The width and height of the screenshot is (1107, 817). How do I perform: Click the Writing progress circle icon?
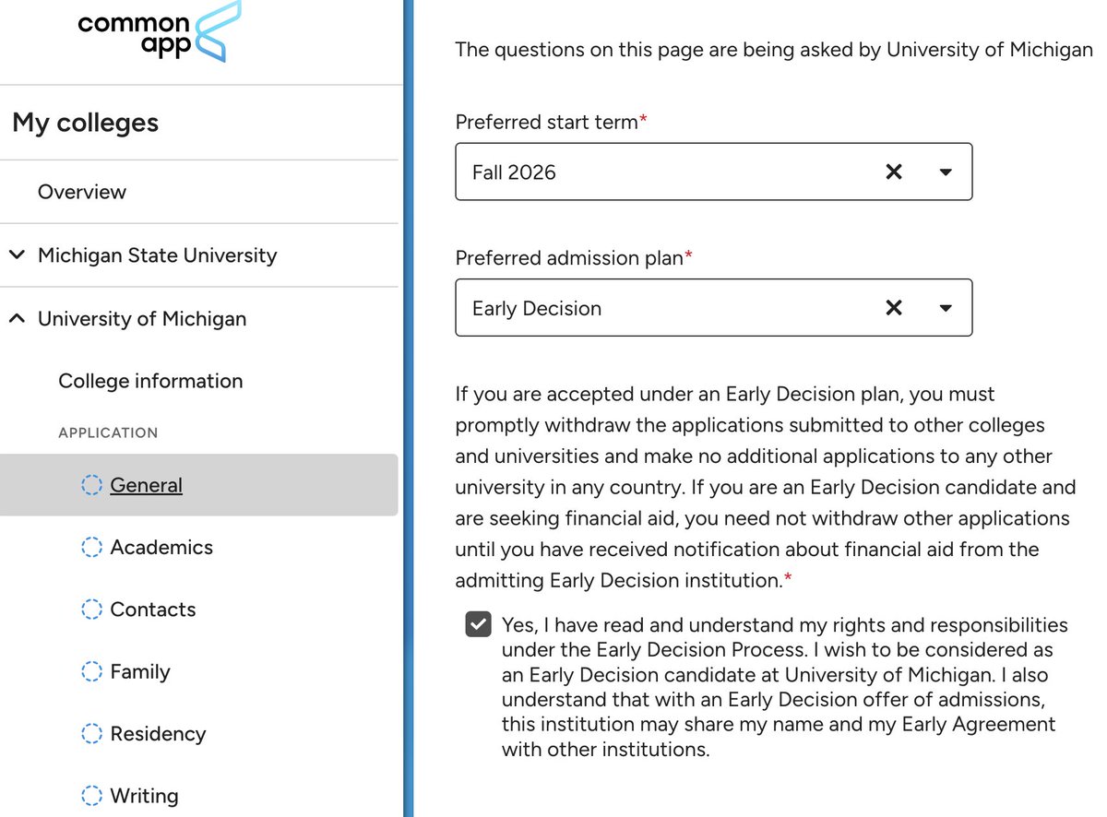(91, 796)
